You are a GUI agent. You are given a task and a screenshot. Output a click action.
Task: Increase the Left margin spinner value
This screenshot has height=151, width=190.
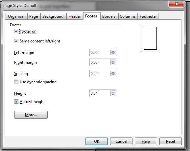pos(113,51)
